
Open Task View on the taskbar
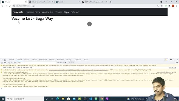tap(52, 99)
